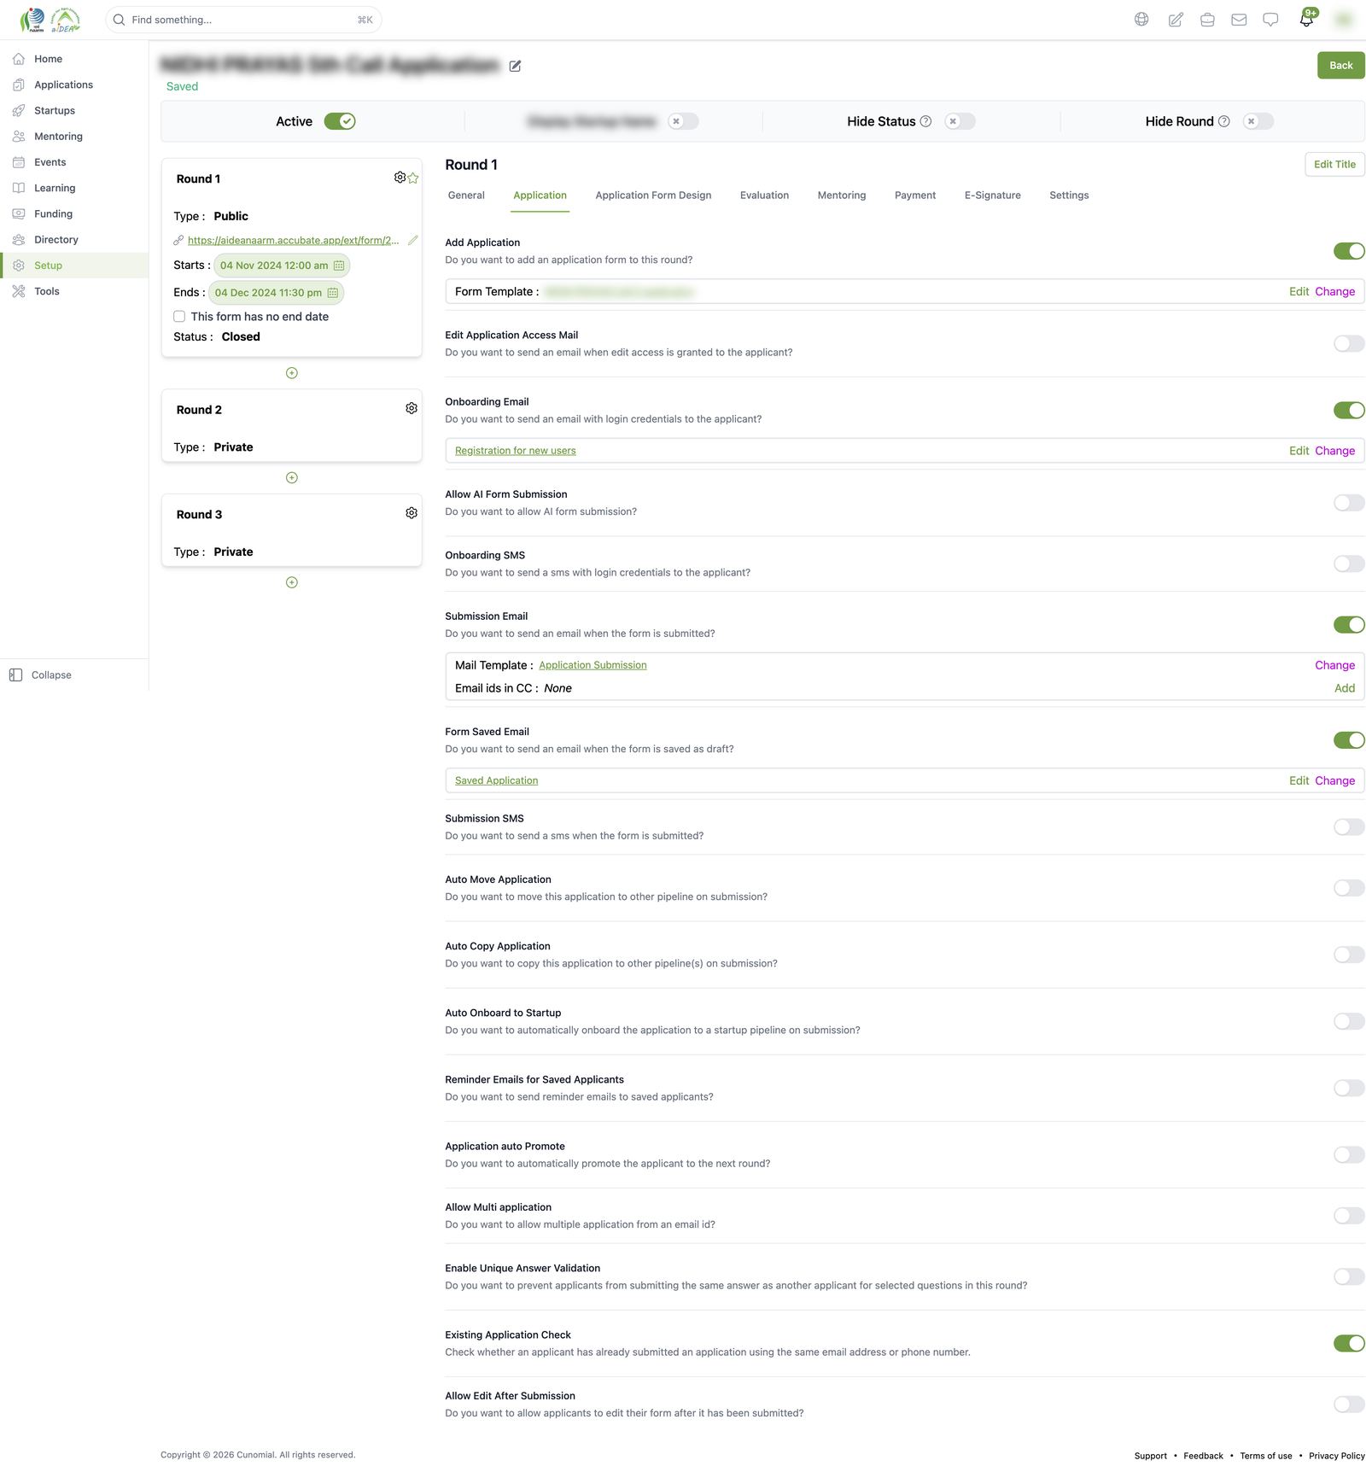Switch to the Evaluation tab
The height and width of the screenshot is (1466, 1366).
point(764,196)
